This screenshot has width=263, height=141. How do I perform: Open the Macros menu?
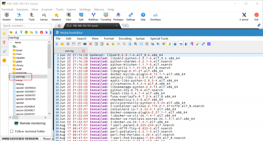coord(99,10)
